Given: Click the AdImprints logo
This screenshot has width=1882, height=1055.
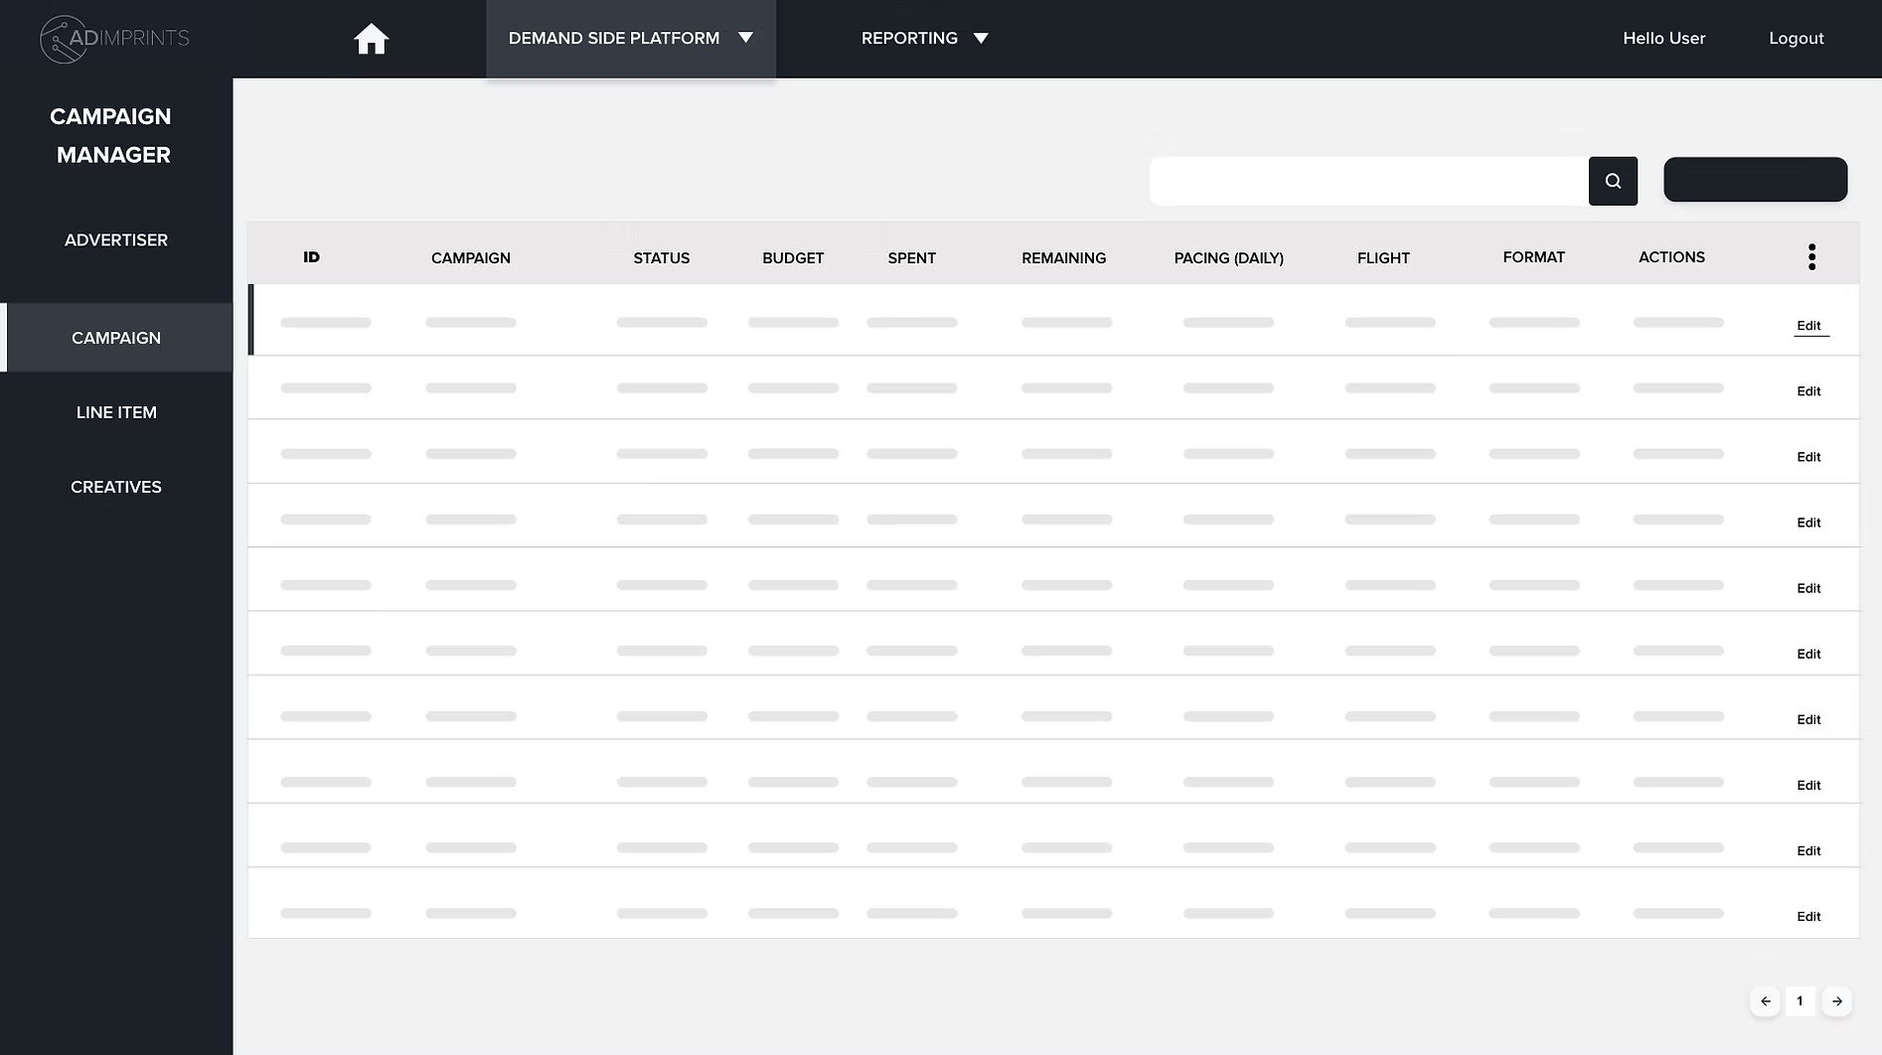Looking at the screenshot, I should [x=114, y=39].
